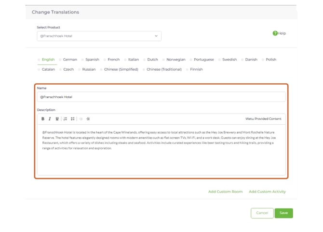Switch to the Portuguese tab
Viewport: 323px width, 232px height.
tap(204, 59)
